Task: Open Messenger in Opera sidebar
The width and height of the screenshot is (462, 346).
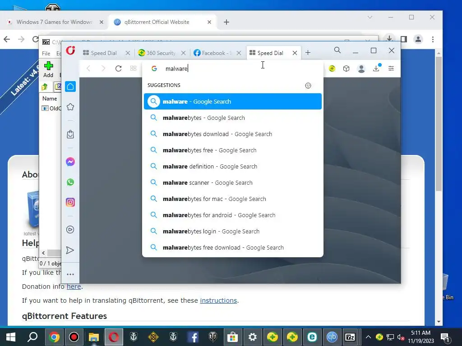Action: point(70,162)
